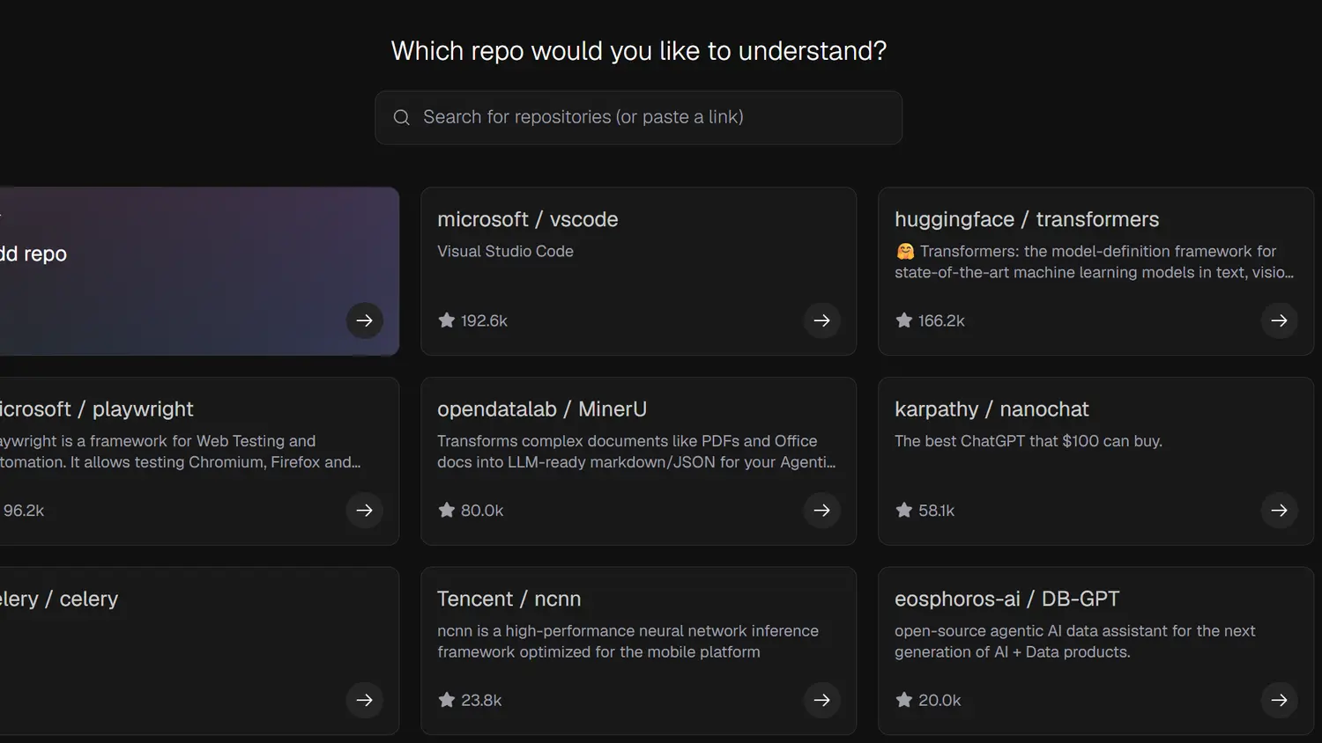Open the eosphoros-ai / DB-GPT repo title
This screenshot has width=1322, height=743.
click(x=1007, y=599)
